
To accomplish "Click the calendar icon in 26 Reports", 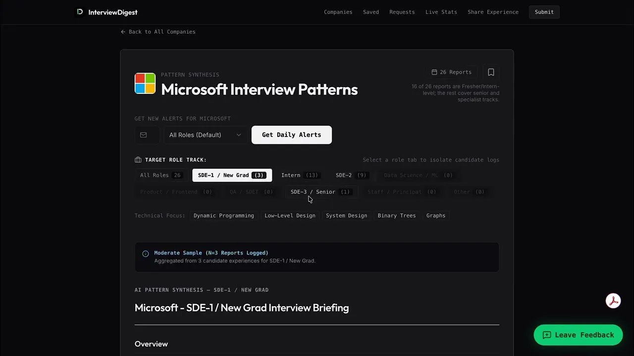I will coord(434,72).
